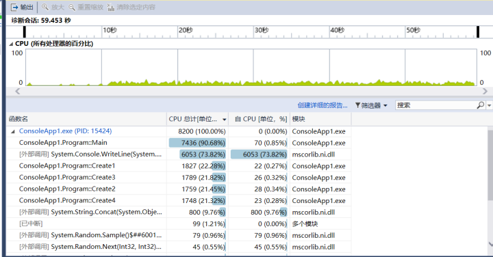The image size is (493, 257).
Task: Sort by the 函数名 column header
Action: click(x=86, y=119)
